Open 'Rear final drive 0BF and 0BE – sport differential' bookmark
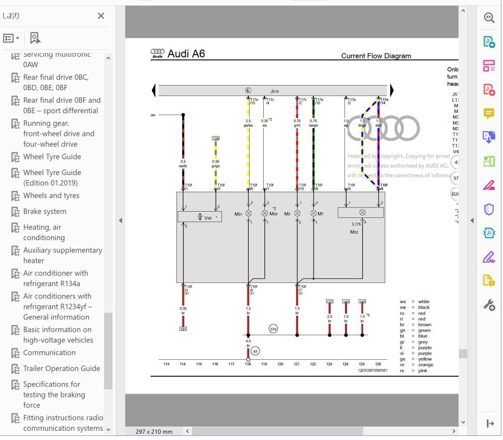This screenshot has height=440, width=503. 62,105
